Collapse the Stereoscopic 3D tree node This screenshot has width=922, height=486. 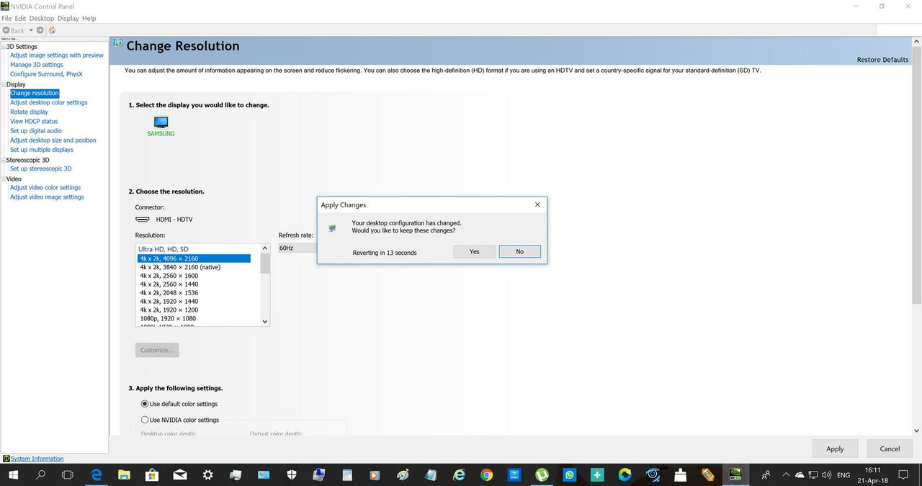pyautogui.click(x=4, y=160)
